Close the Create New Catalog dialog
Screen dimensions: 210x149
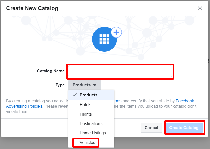(200, 8)
